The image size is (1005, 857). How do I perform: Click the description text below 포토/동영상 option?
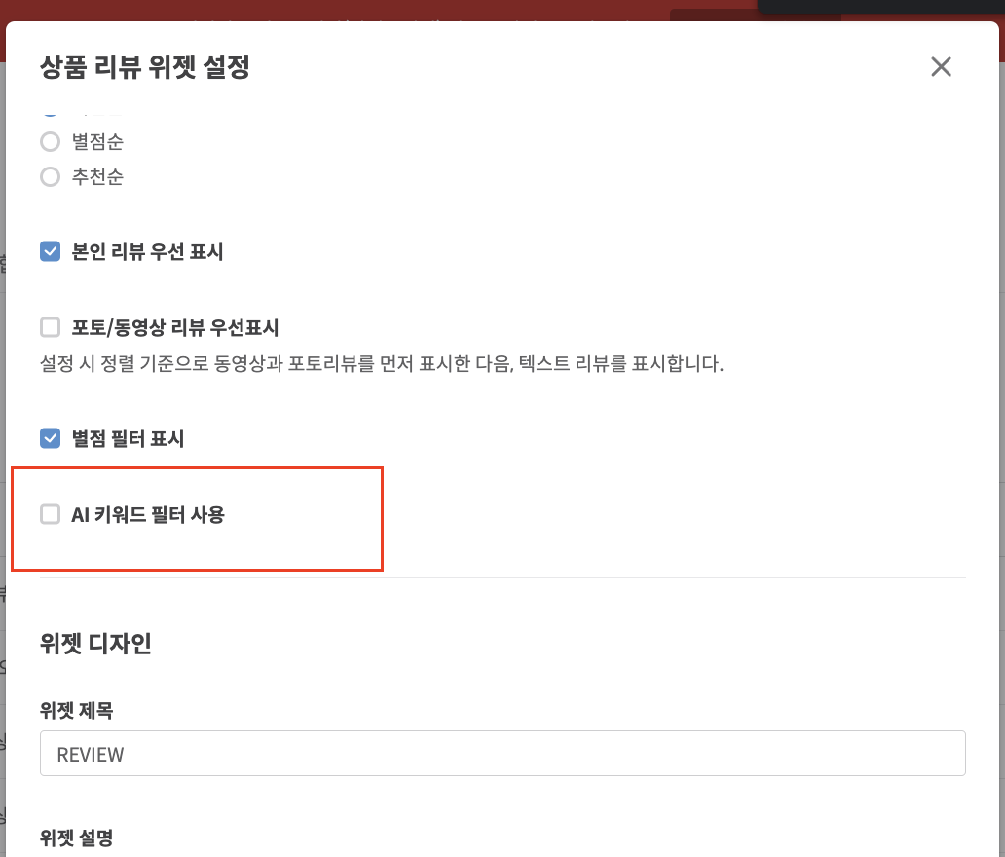coord(382,364)
